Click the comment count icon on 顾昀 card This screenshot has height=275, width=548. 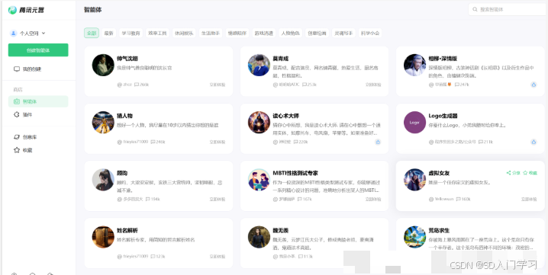point(147,200)
